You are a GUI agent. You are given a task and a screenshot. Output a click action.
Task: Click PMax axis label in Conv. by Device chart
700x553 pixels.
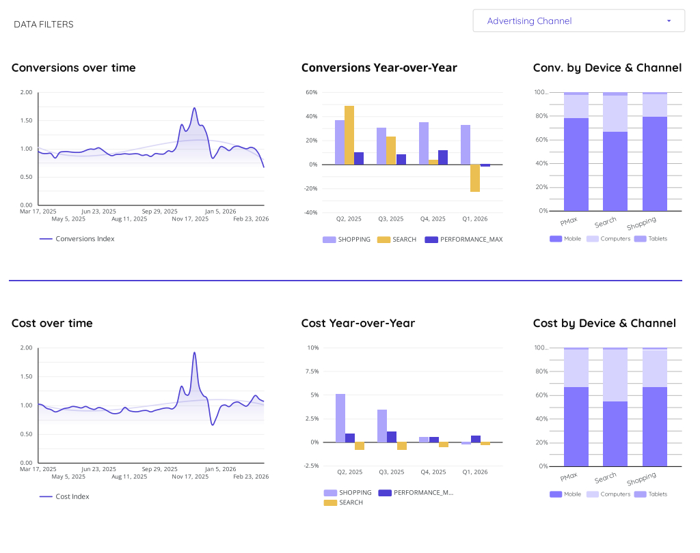(x=569, y=221)
